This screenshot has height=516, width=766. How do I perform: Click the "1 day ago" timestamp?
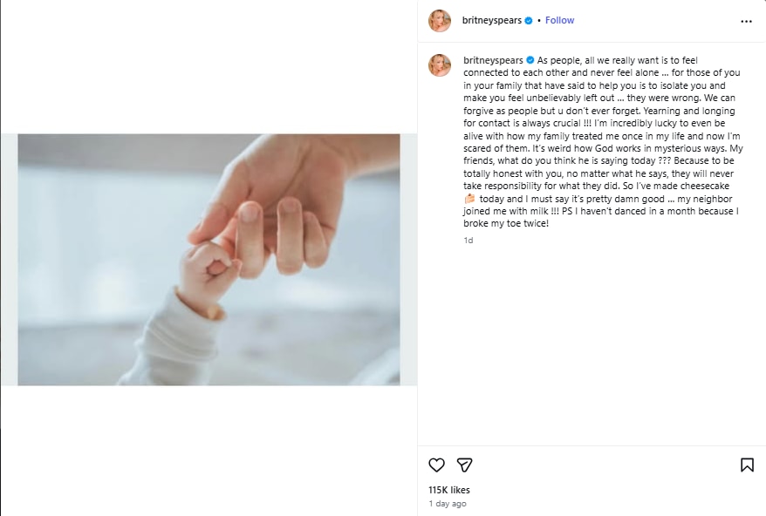[x=448, y=504]
